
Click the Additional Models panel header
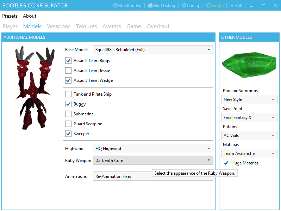coord(108,37)
